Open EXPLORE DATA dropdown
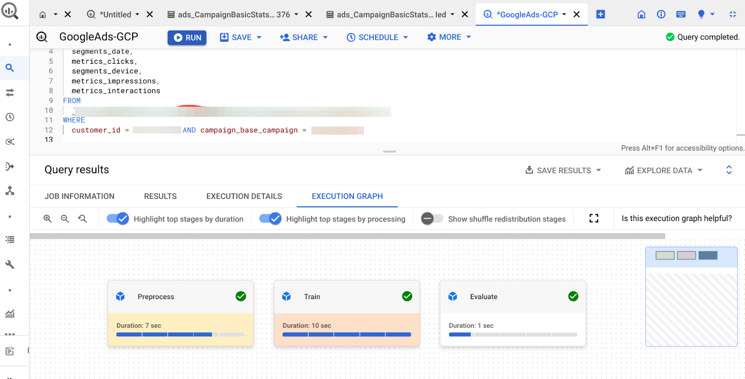The height and width of the screenshot is (379, 745). point(663,170)
